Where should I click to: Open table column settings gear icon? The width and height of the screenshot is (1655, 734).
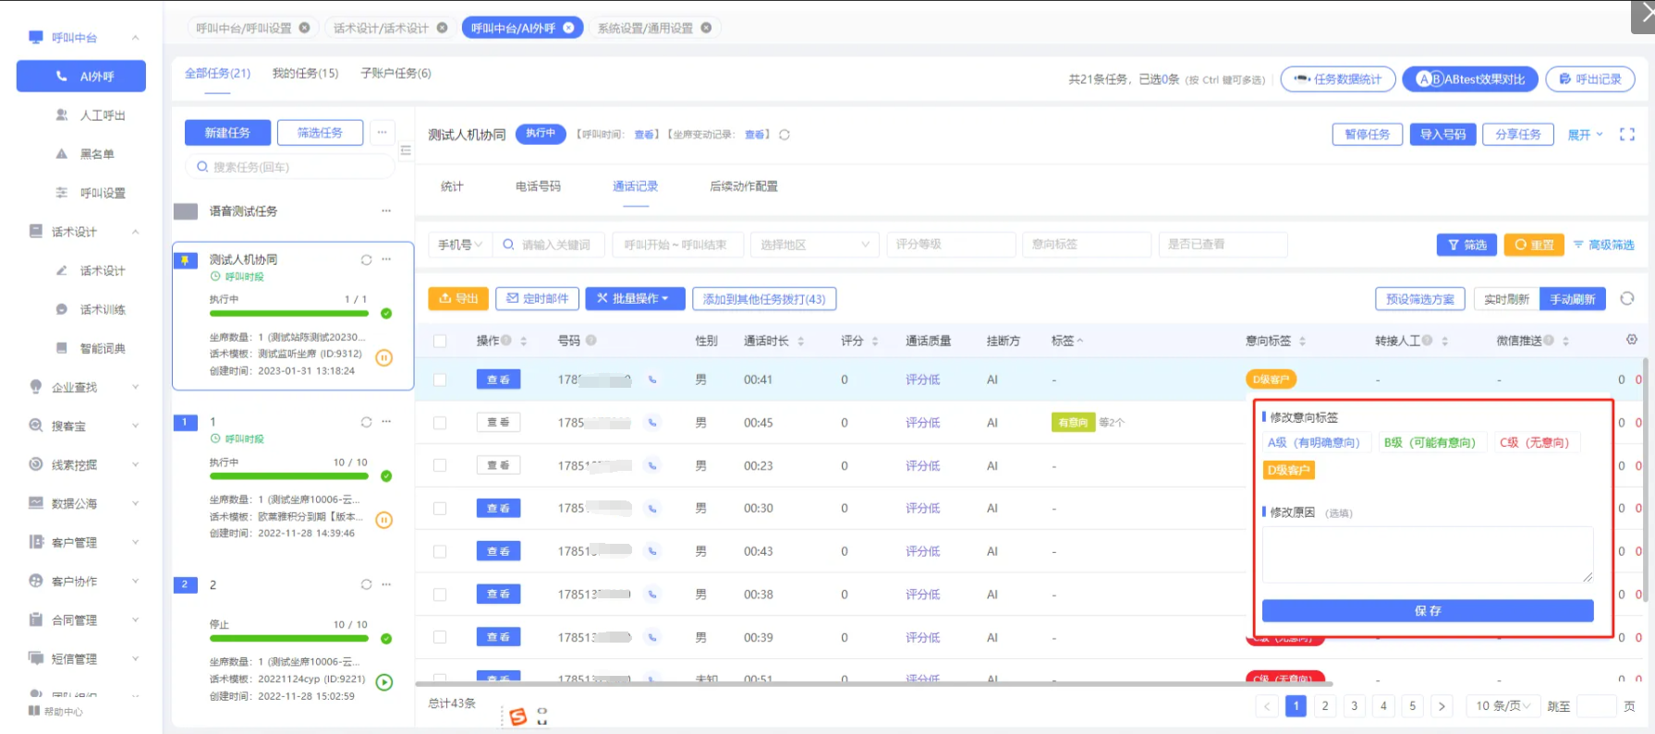(x=1631, y=340)
